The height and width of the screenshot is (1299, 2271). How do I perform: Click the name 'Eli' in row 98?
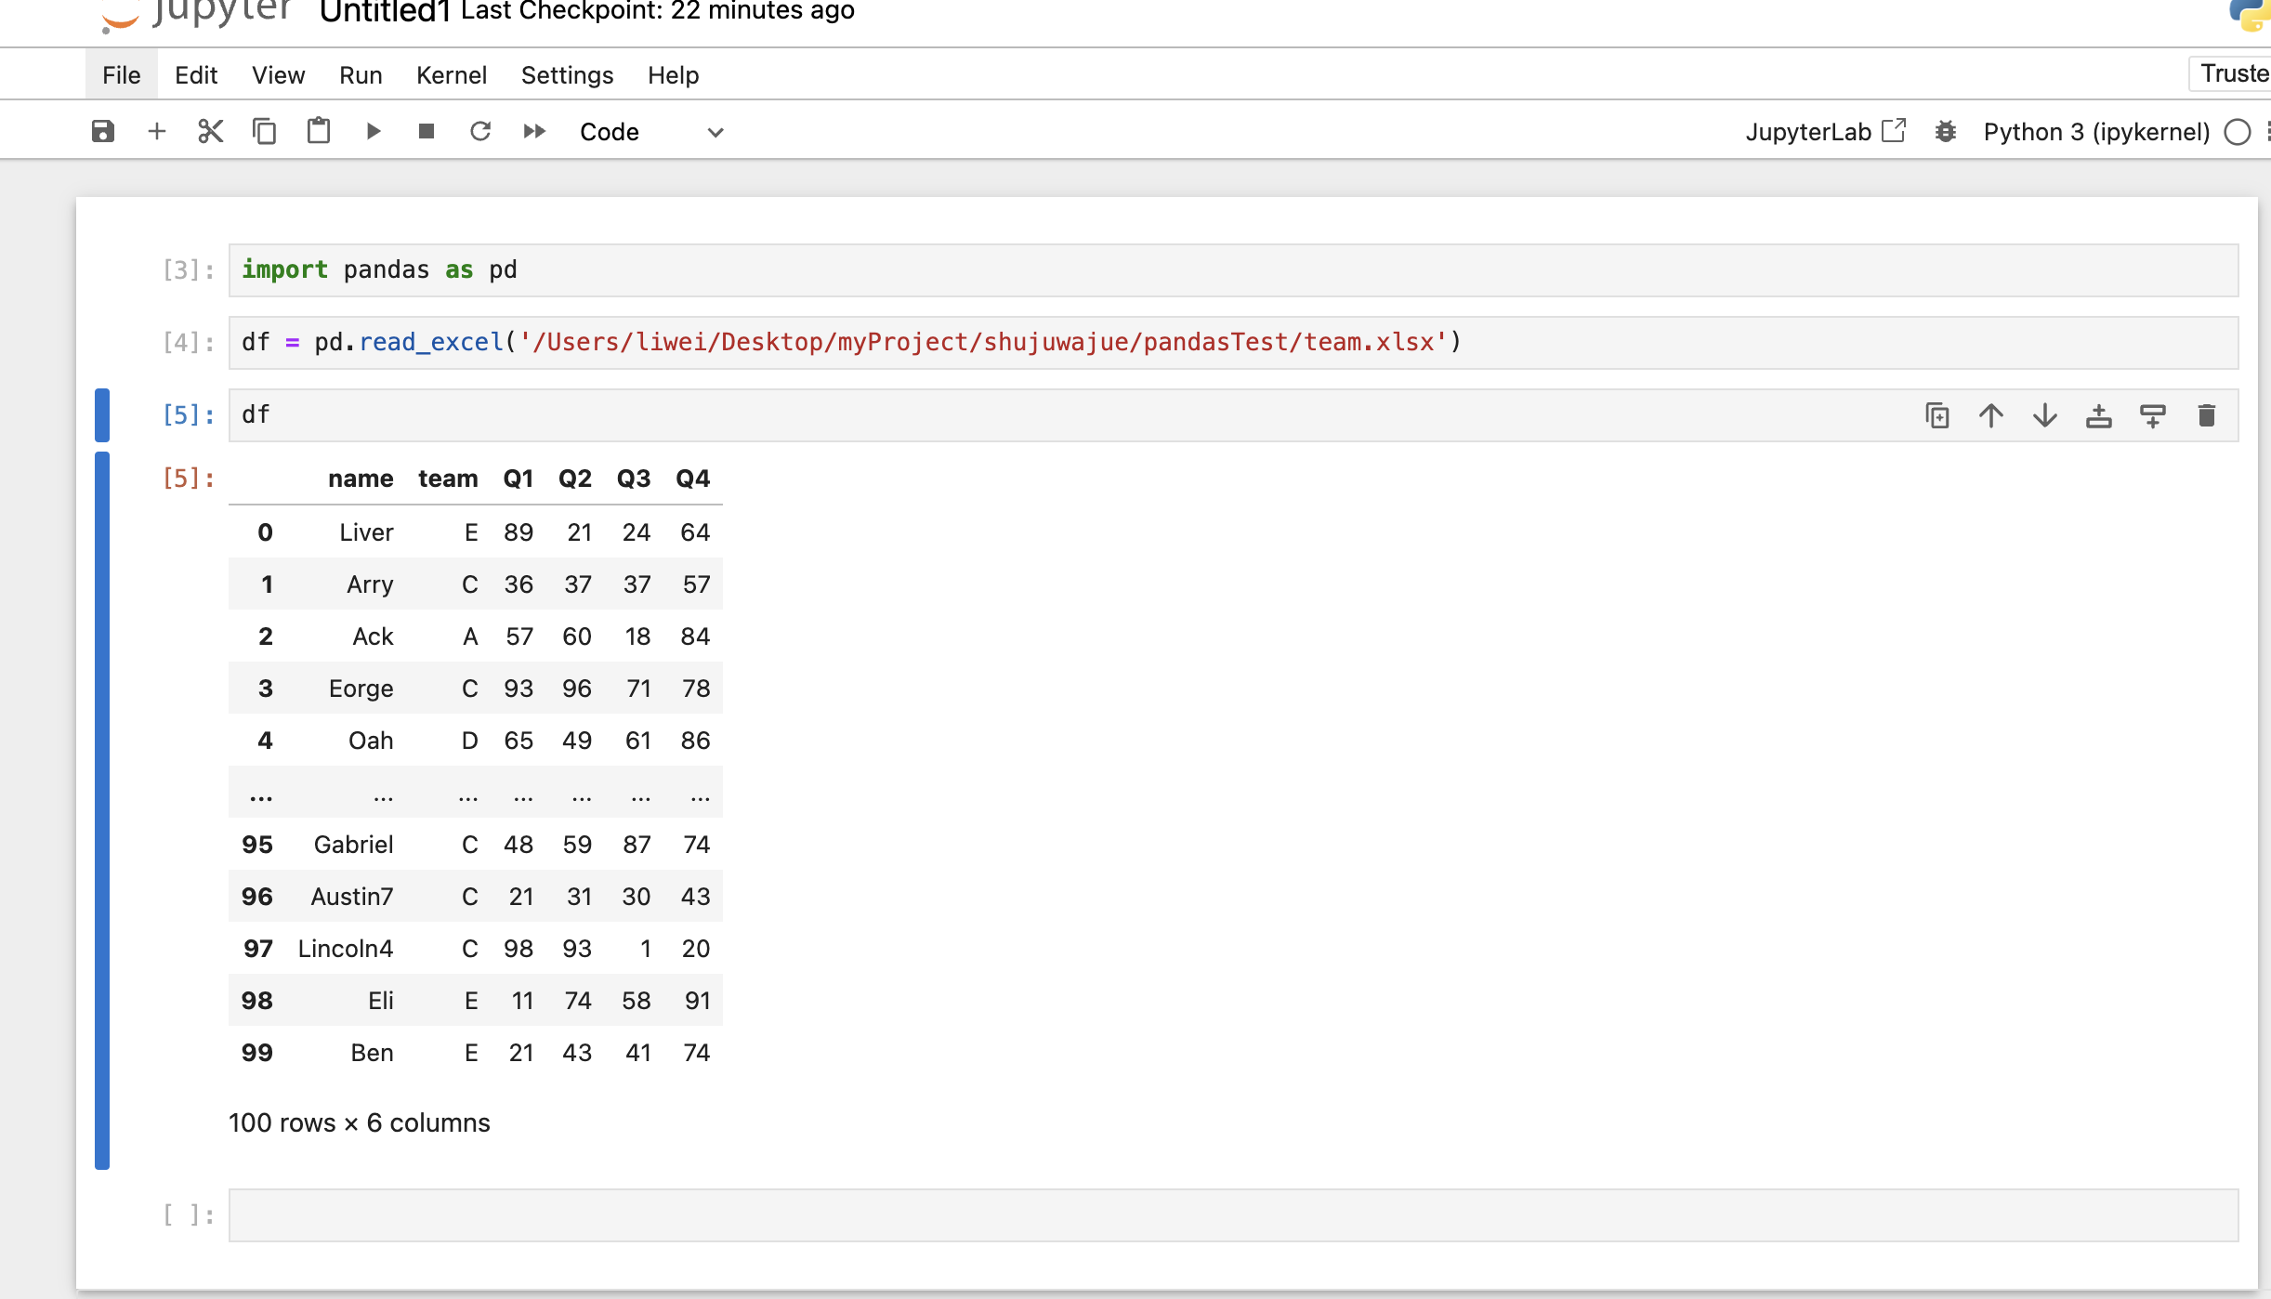tap(381, 1001)
